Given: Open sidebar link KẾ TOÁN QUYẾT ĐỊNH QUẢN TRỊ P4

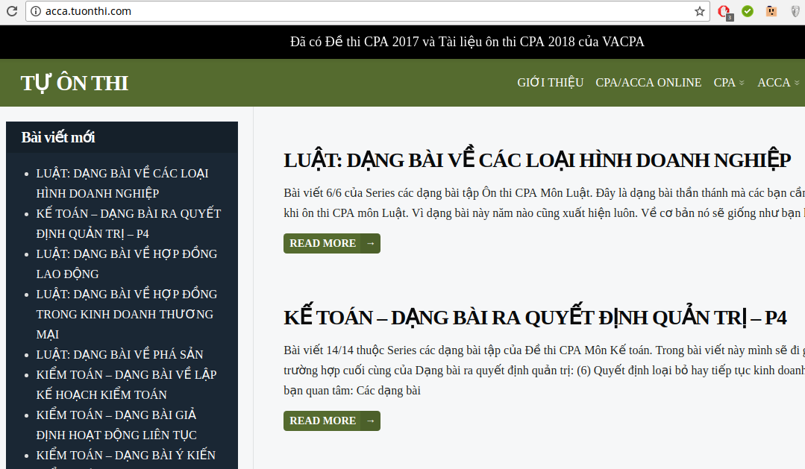Looking at the screenshot, I should tap(128, 223).
